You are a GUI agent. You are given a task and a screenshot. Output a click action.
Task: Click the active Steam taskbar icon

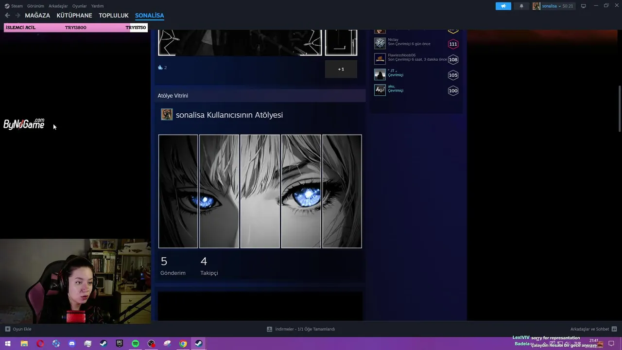pos(199,344)
